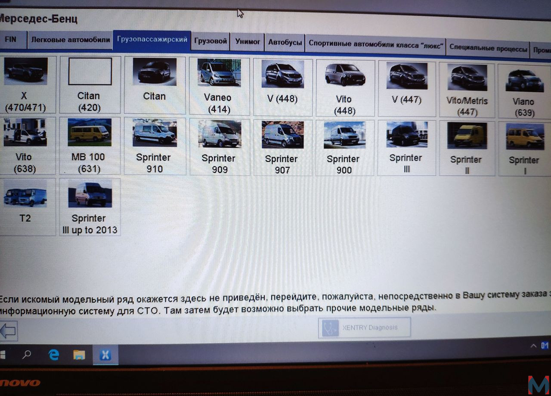Open V (448) model series

(282, 87)
